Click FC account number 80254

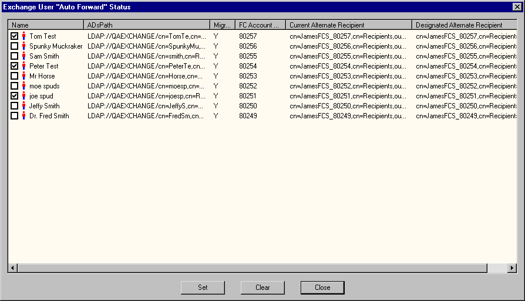[248, 66]
